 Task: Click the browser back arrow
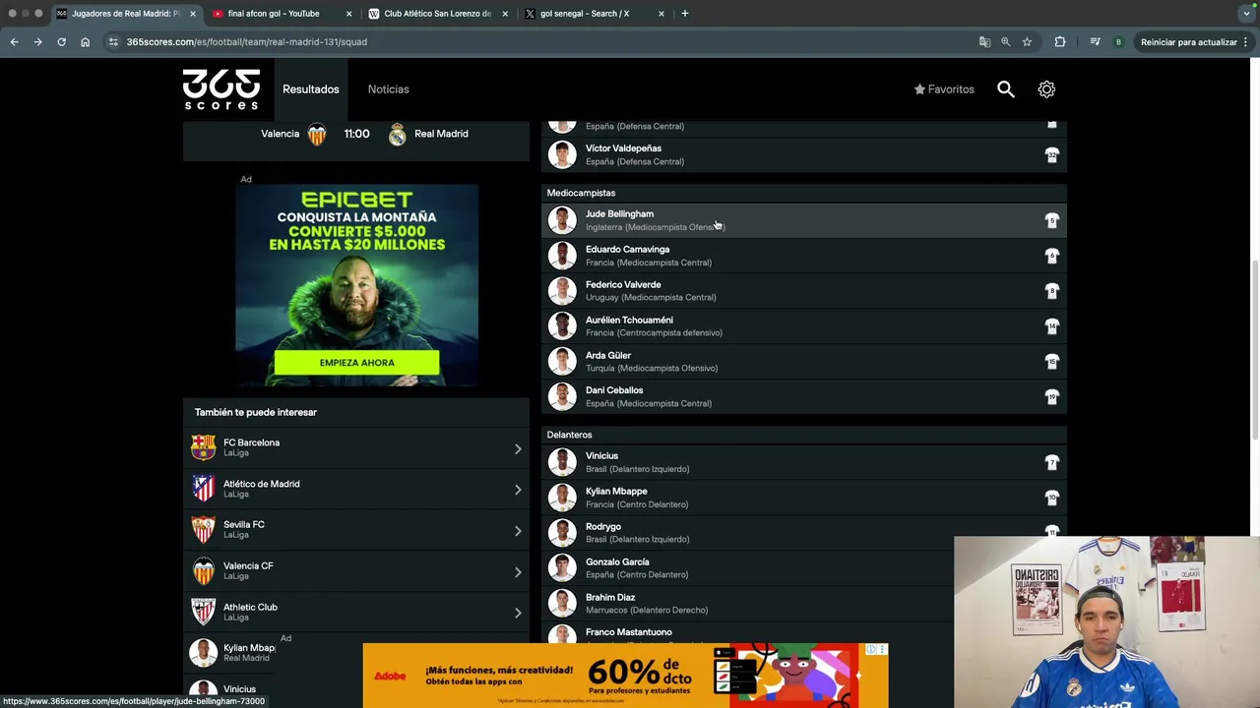click(x=14, y=42)
